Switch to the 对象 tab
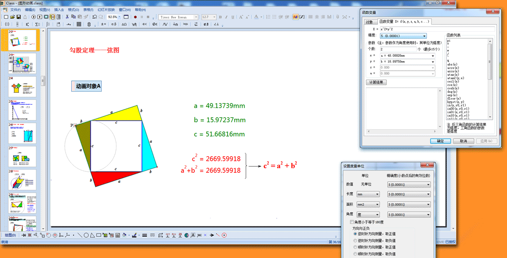Image resolution: width=507 pixels, height=258 pixels. [x=370, y=22]
